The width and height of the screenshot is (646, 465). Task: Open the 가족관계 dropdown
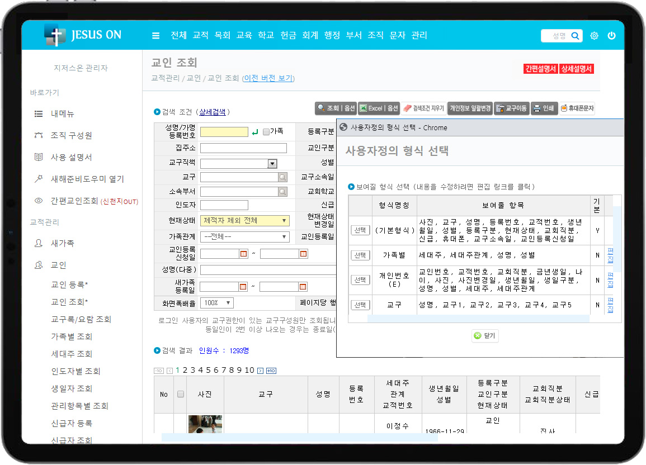(x=284, y=237)
